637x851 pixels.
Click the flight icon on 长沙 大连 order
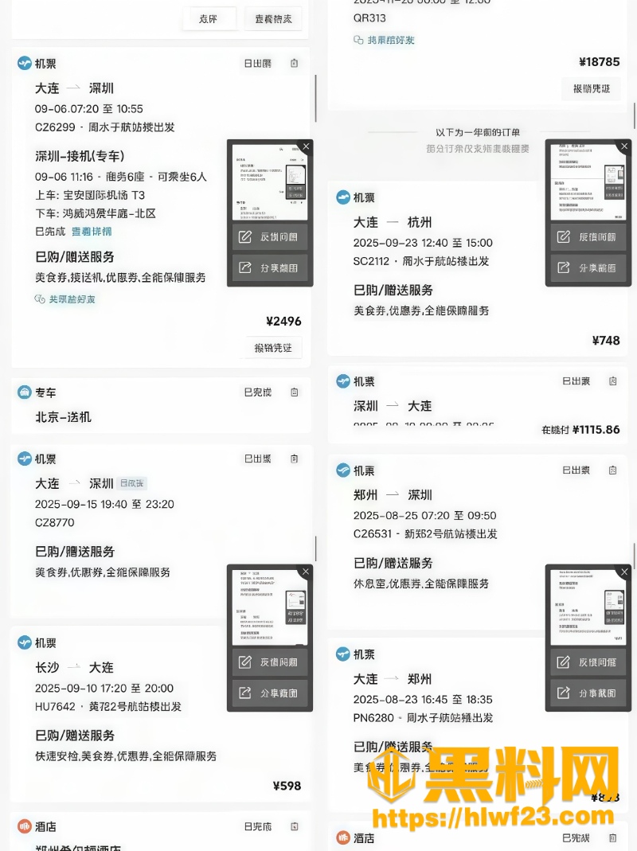coord(25,642)
